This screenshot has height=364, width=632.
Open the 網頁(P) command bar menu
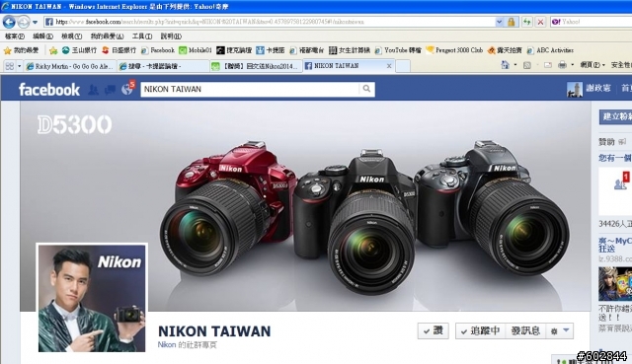[592, 65]
